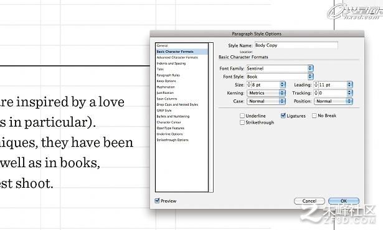383x230 pixels.
Task: Click the Size stepper arrows
Action: 249,85
